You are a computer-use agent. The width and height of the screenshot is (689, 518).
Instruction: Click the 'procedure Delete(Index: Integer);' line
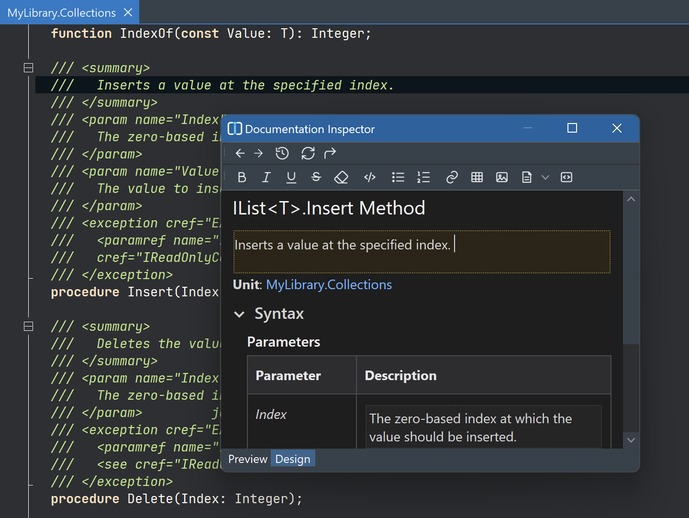click(177, 499)
